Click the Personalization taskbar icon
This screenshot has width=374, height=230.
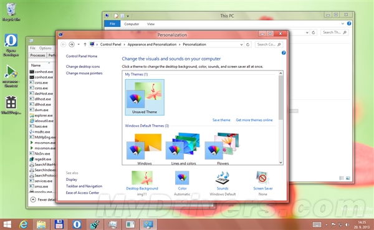tap(148, 224)
